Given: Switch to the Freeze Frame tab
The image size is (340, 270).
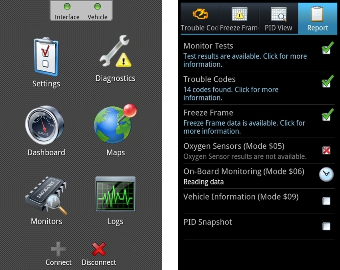Looking at the screenshot, I should pos(238,18).
